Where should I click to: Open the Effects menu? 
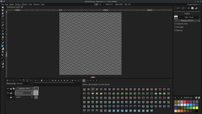[x=25, y=4]
